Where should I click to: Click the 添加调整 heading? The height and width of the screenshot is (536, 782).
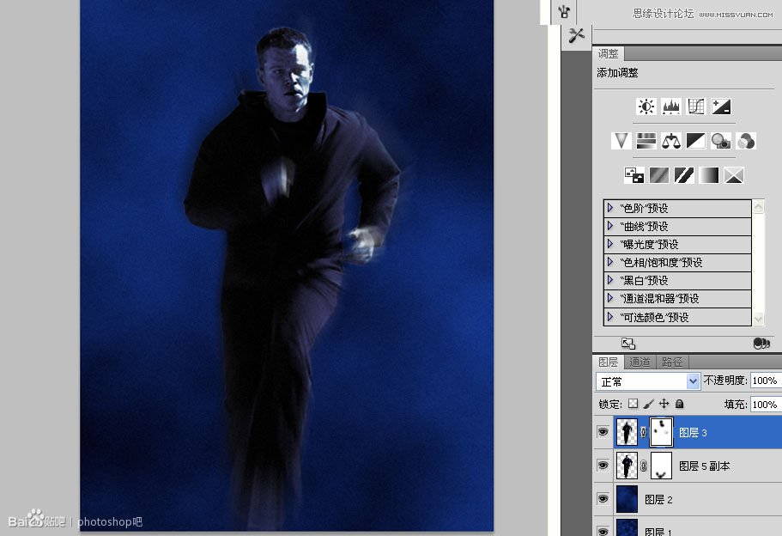tap(616, 73)
